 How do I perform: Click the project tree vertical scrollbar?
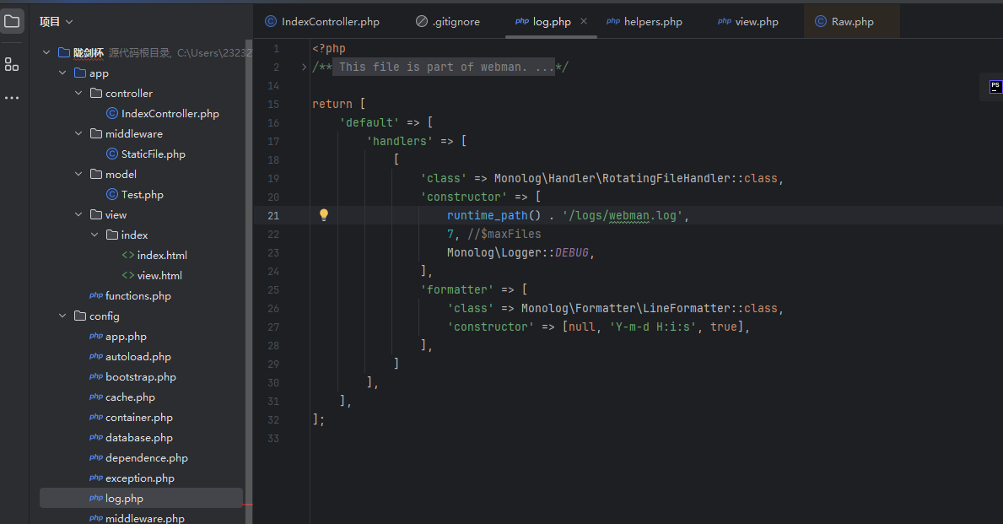click(x=248, y=253)
